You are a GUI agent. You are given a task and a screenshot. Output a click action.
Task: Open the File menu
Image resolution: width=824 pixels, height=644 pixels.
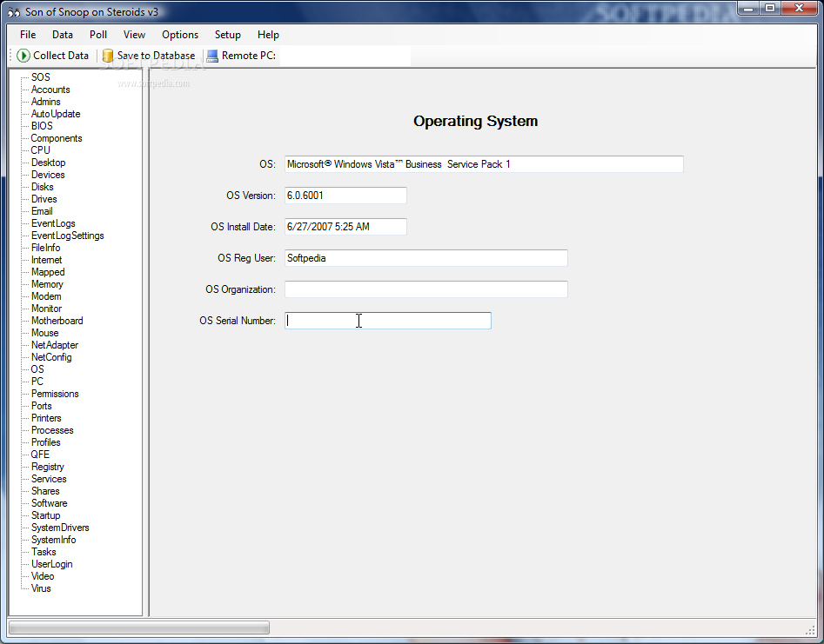pos(28,35)
